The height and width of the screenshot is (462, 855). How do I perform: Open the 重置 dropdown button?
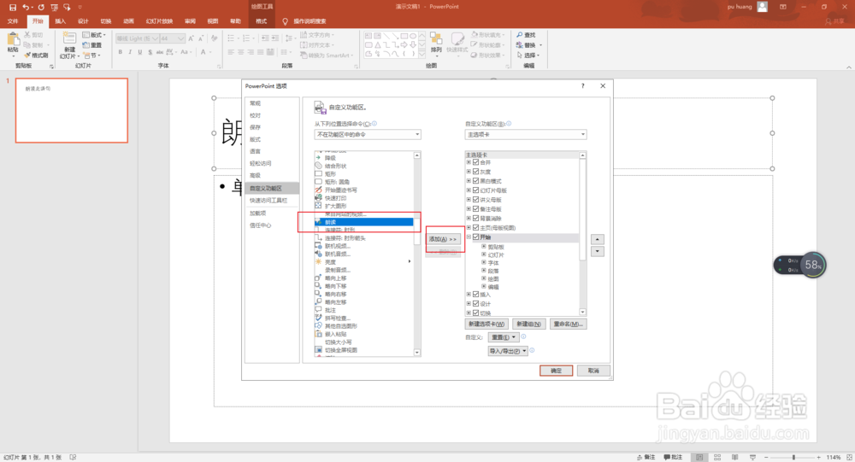click(x=502, y=337)
